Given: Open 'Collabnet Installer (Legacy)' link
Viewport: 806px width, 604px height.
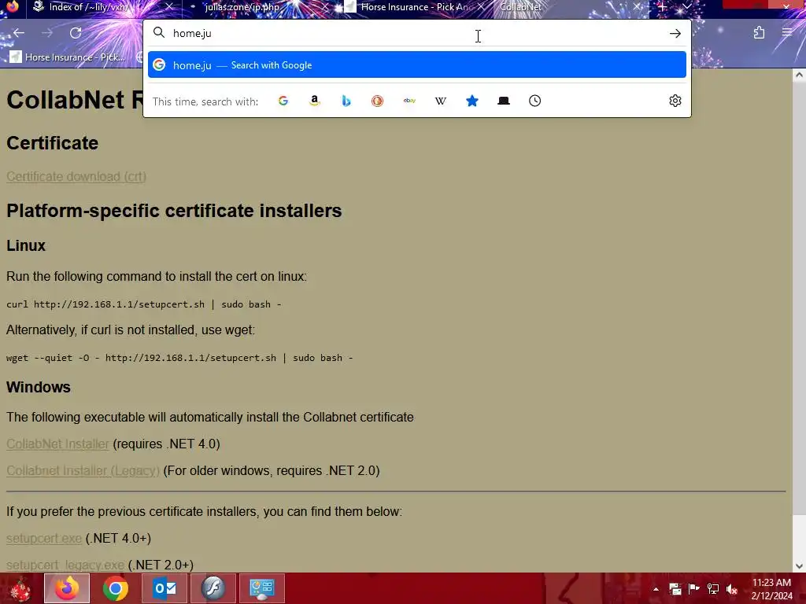Looking at the screenshot, I should [83, 470].
